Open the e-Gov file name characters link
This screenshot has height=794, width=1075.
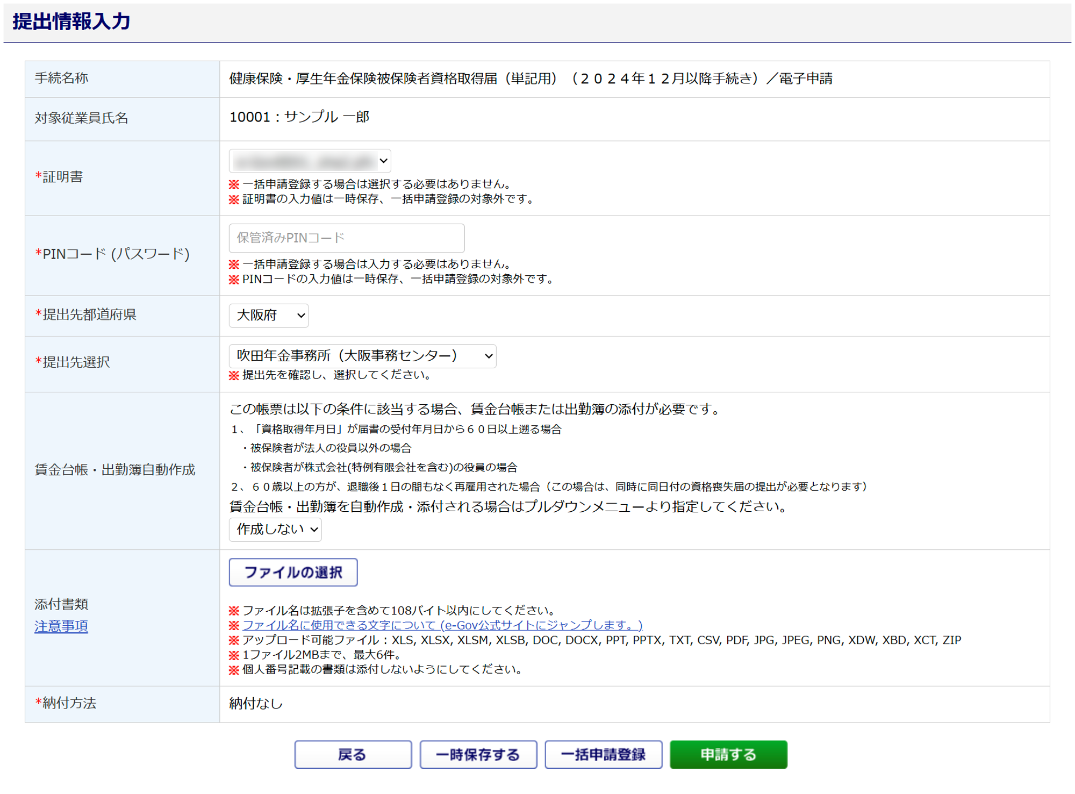(x=442, y=625)
